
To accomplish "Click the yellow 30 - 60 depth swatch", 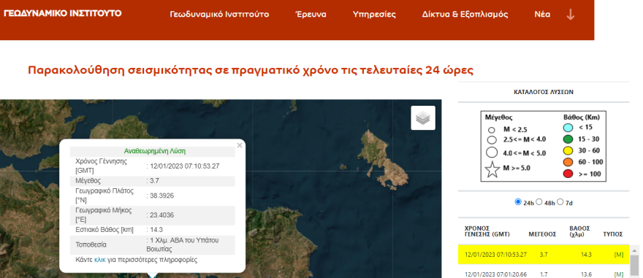I will [x=568, y=150].
